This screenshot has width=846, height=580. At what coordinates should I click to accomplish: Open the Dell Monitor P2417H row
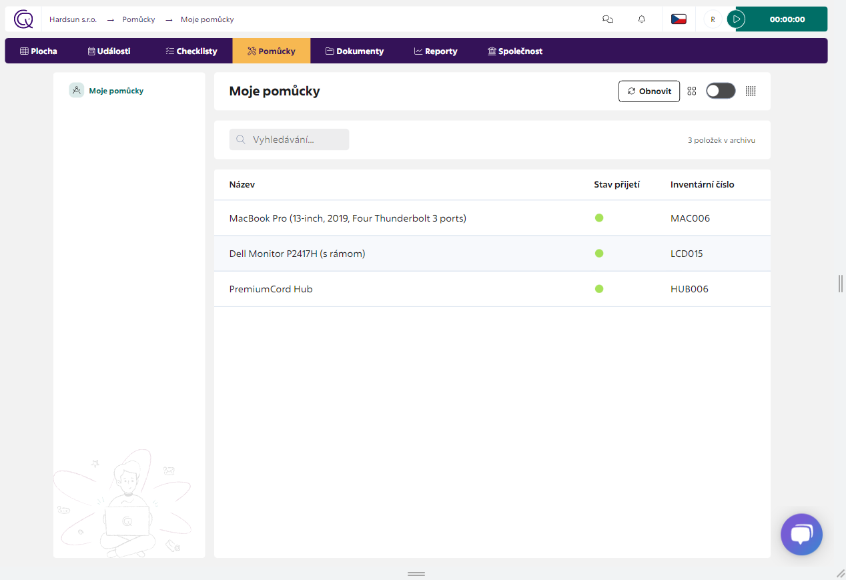[x=492, y=254]
